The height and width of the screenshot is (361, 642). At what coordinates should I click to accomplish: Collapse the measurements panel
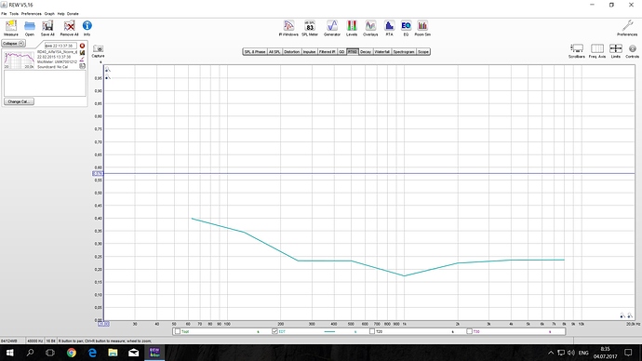pyautogui.click(x=14, y=44)
